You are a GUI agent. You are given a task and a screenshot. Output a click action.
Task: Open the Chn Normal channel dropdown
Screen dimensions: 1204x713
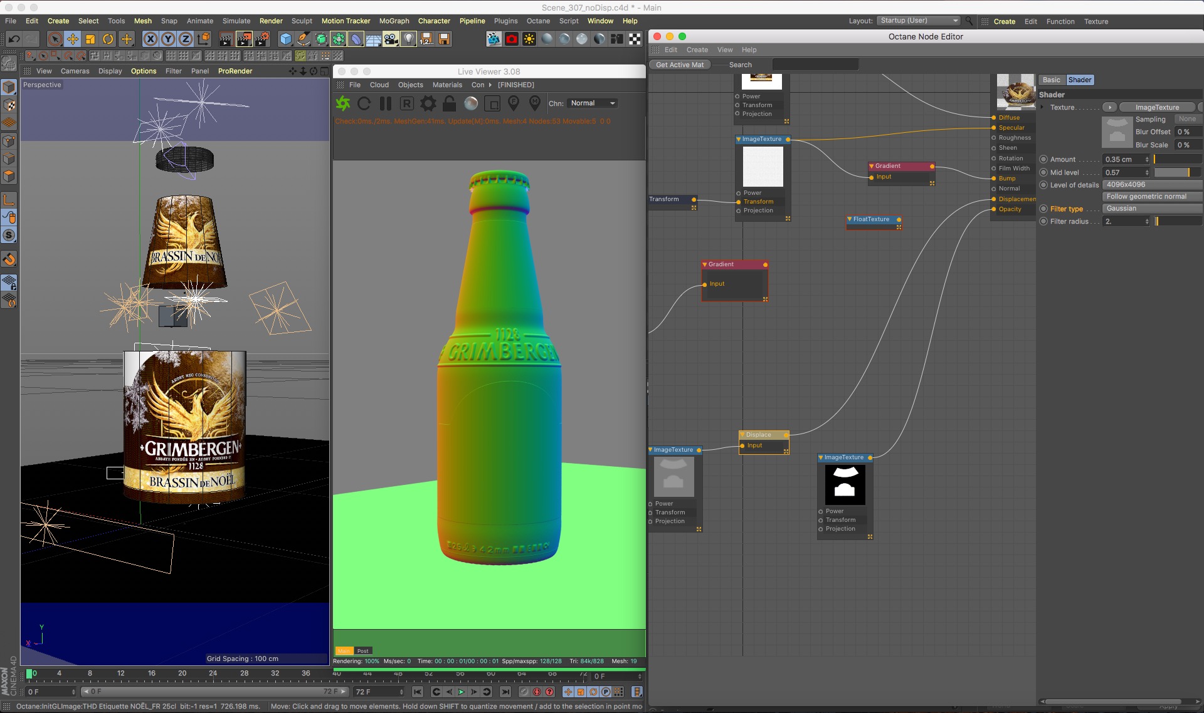593,103
